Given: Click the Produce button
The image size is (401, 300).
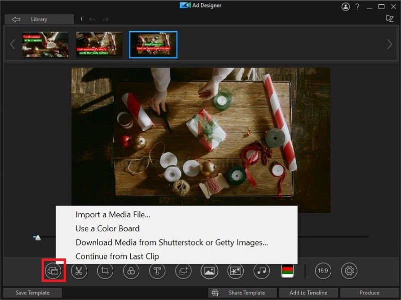Looking at the screenshot, I should click(369, 292).
